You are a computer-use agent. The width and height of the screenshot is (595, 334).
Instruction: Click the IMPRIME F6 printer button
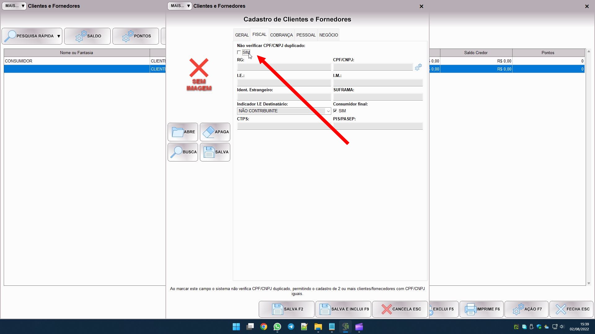(482, 309)
